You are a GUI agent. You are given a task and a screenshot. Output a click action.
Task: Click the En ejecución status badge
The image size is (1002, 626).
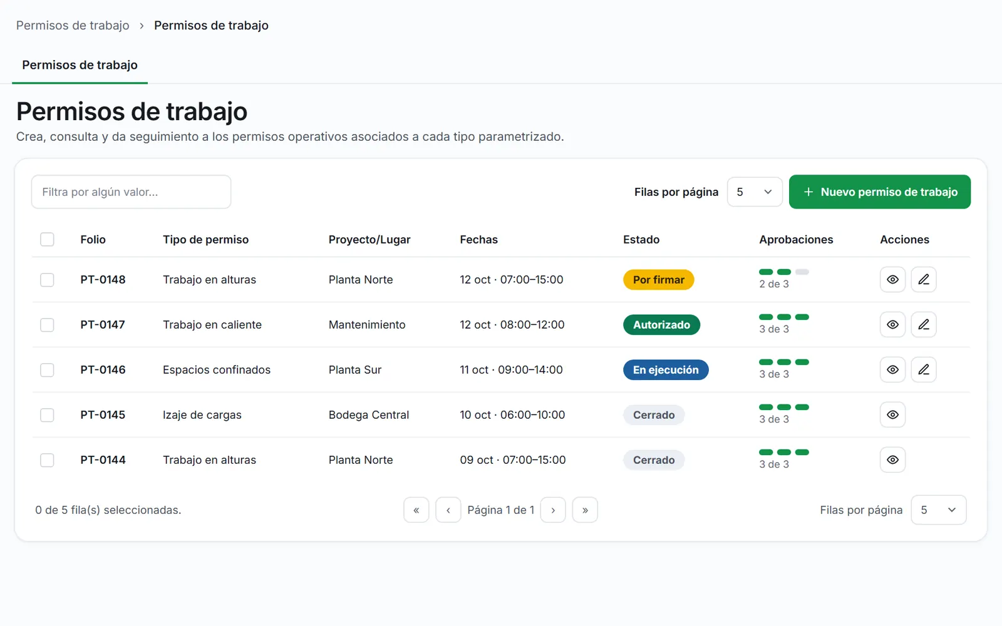click(x=666, y=370)
